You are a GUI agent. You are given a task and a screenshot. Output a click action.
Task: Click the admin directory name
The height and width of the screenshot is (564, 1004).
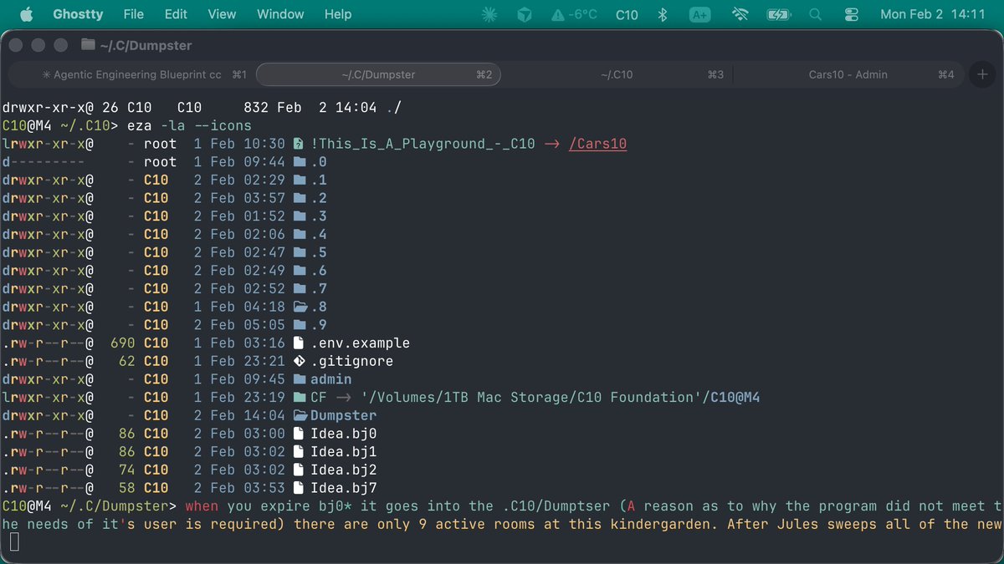click(x=331, y=379)
